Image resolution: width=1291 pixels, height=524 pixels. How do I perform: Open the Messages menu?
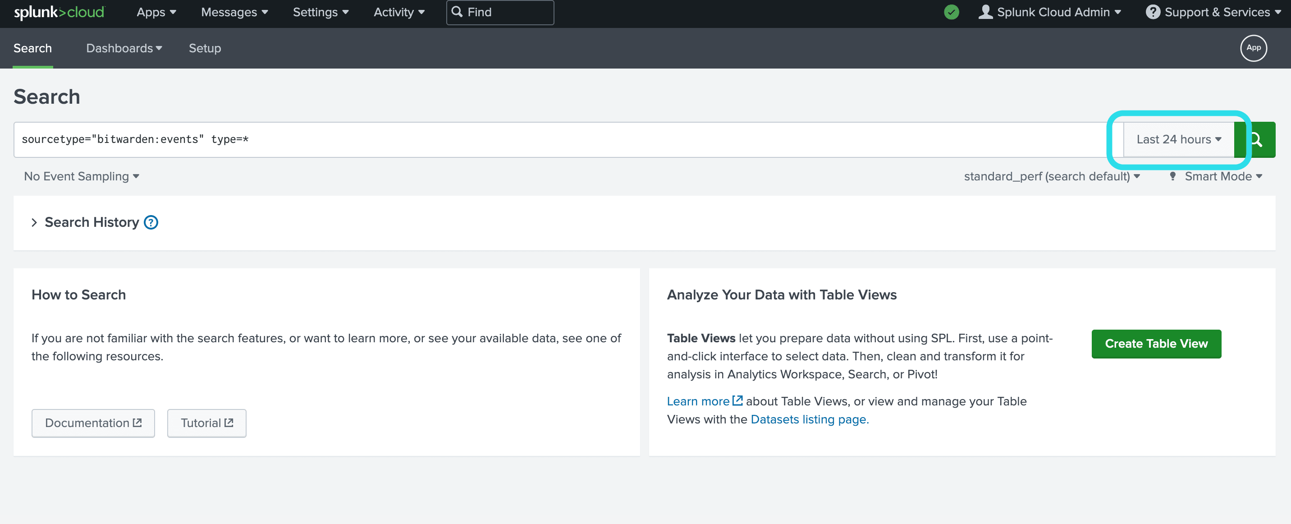[x=233, y=12]
